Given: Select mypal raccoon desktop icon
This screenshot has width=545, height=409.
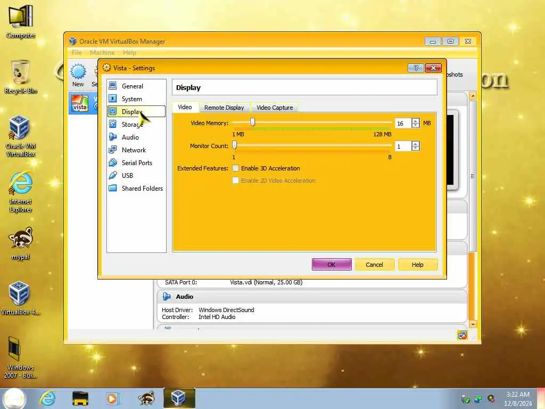Looking at the screenshot, I should [21, 243].
